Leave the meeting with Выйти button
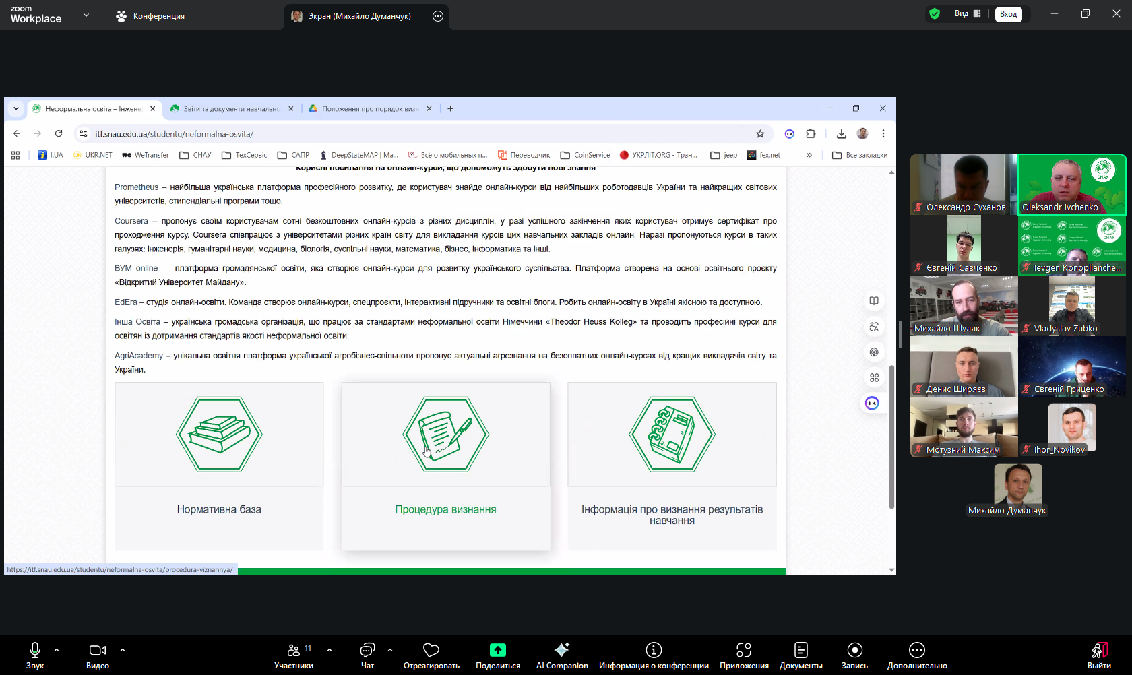Image resolution: width=1132 pixels, height=675 pixels. (x=1099, y=654)
